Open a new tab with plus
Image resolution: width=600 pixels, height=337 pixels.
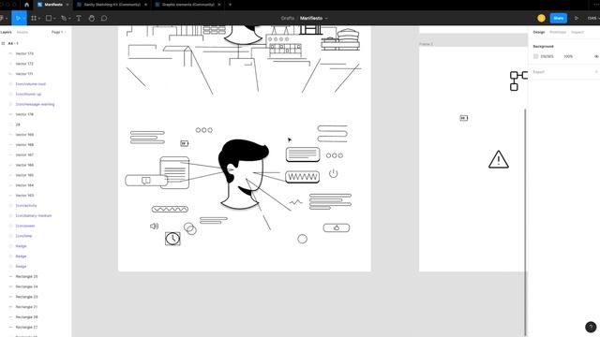[x=230, y=5]
